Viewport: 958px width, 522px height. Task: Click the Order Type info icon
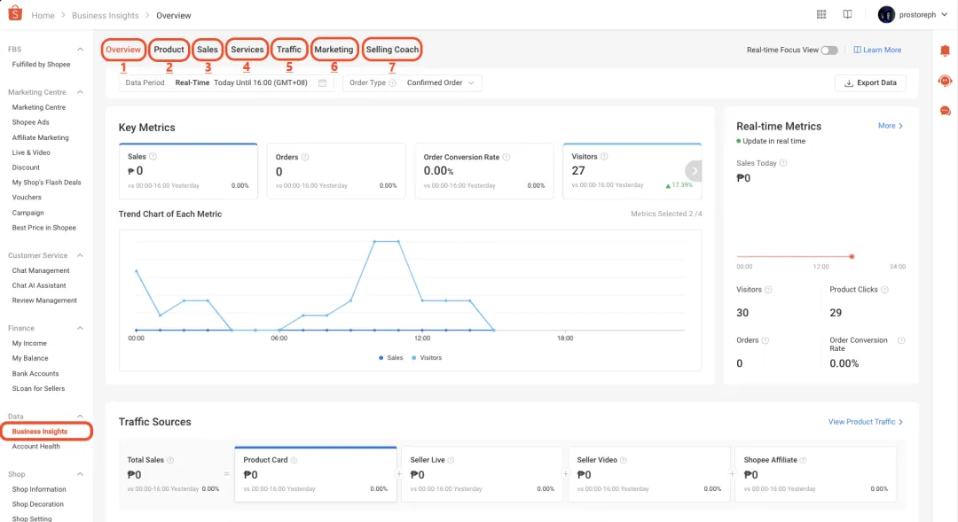pos(392,83)
